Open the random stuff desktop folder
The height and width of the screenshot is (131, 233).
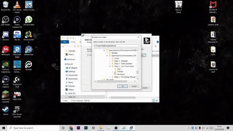coord(213,21)
